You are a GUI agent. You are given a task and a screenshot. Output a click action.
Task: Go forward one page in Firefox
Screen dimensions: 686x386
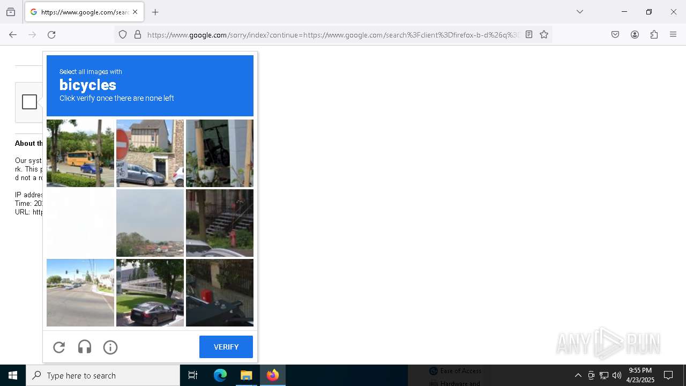coord(32,35)
